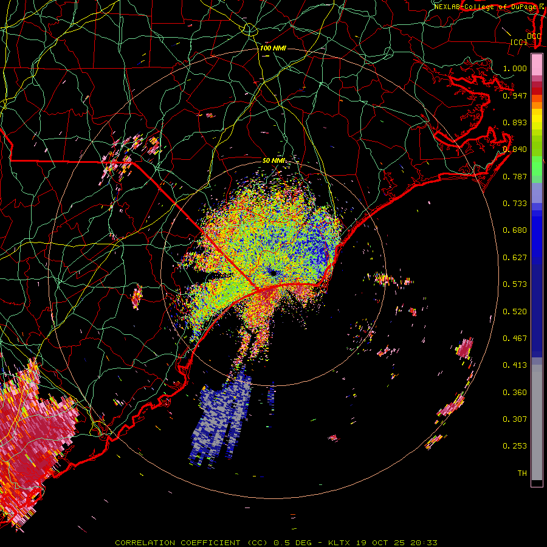Image resolution: width=547 pixels, height=547 pixels.
Task: Select the 0.307 legend value
Action: point(515,419)
